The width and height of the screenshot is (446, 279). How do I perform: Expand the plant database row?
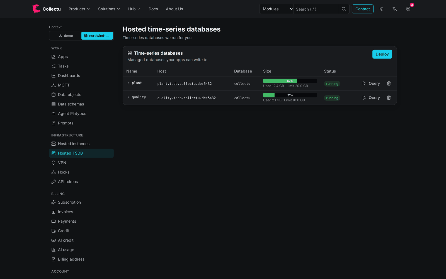pyautogui.click(x=128, y=83)
